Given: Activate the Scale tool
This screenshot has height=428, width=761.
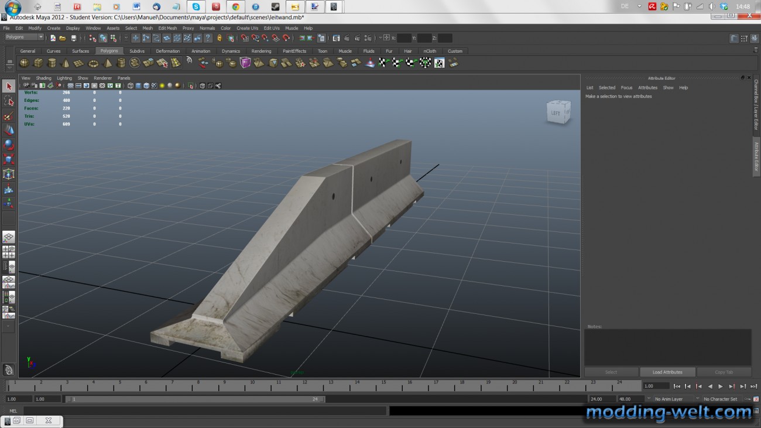Looking at the screenshot, I should [9, 159].
